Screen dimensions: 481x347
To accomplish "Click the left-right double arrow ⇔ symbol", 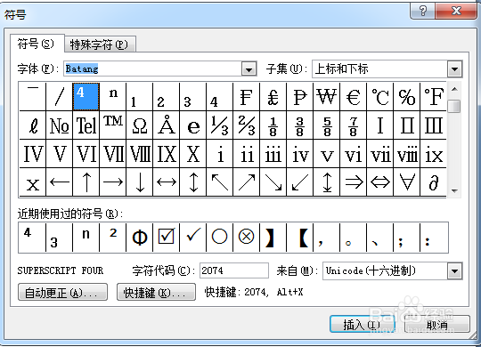I will pos(379,182).
